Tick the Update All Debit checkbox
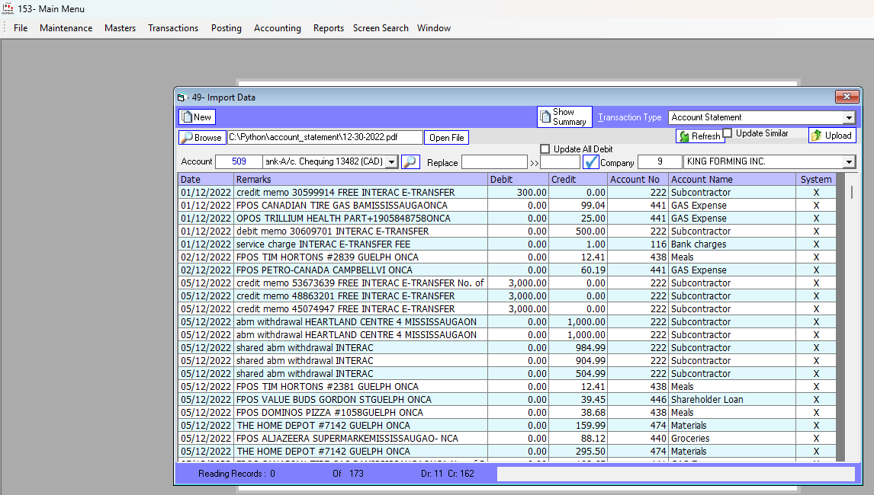 [x=545, y=148]
